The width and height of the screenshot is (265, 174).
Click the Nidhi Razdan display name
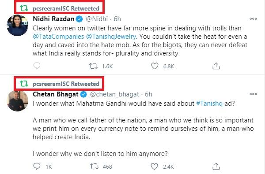53,19
